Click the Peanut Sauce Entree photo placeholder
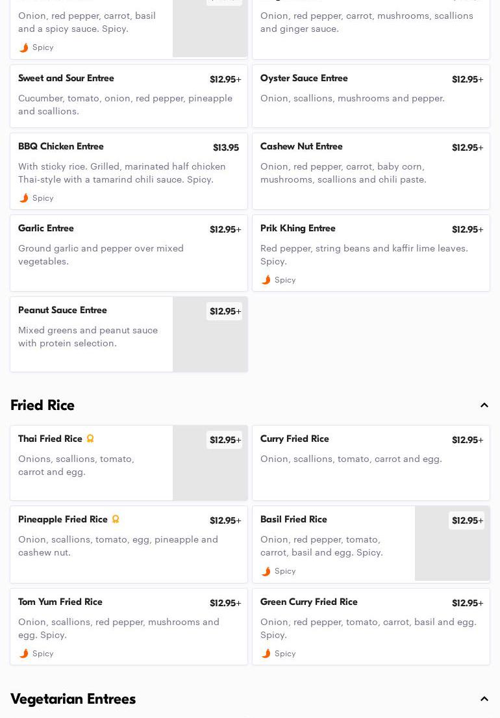 [210, 344]
